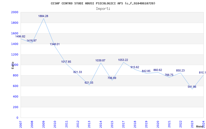Click the 2018 x-axis year label
The image size is (206, 129).
tap(135, 124)
